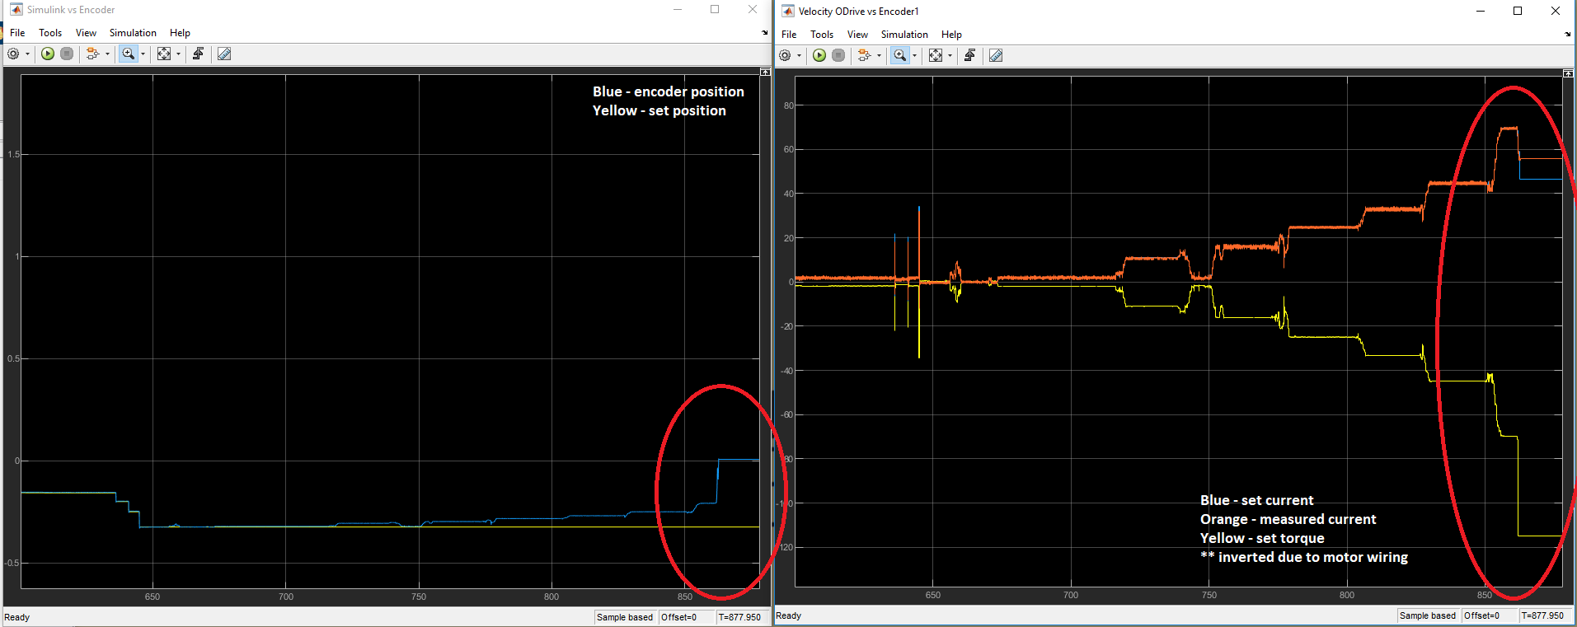Click maximize-axes icon atop Velocity ODrive plot
Image resolution: width=1577 pixels, height=627 pixels.
point(1568,74)
